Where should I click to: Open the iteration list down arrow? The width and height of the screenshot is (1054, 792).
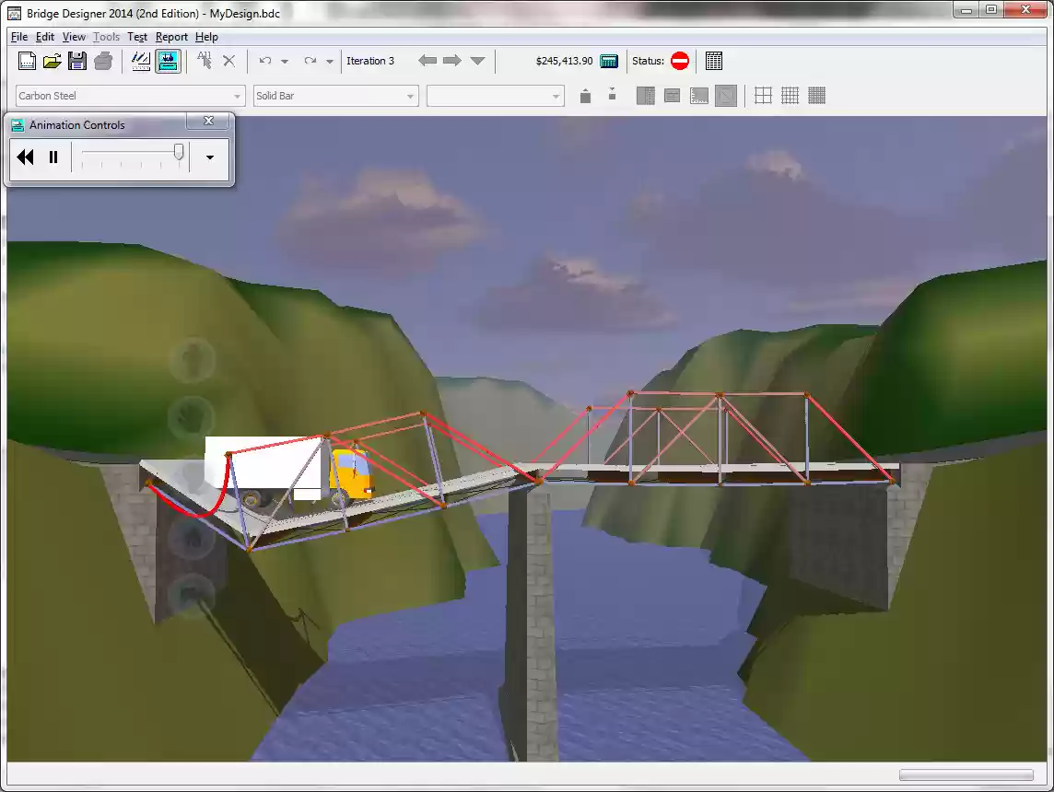(478, 61)
